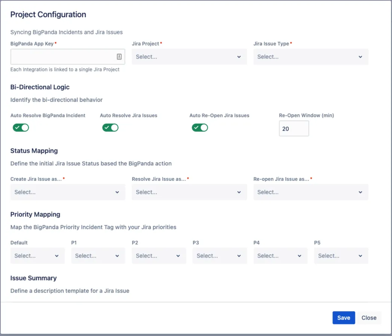The height and width of the screenshot is (336, 392).
Task: Open the Jira Project dropdown
Action: tap(189, 57)
